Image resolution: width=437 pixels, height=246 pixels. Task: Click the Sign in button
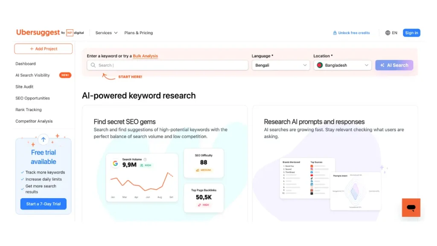pyautogui.click(x=411, y=32)
